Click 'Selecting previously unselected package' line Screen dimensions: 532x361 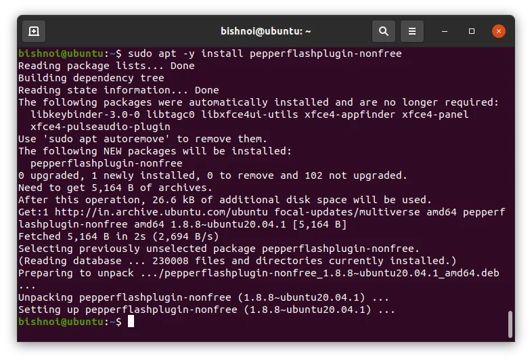219,249
